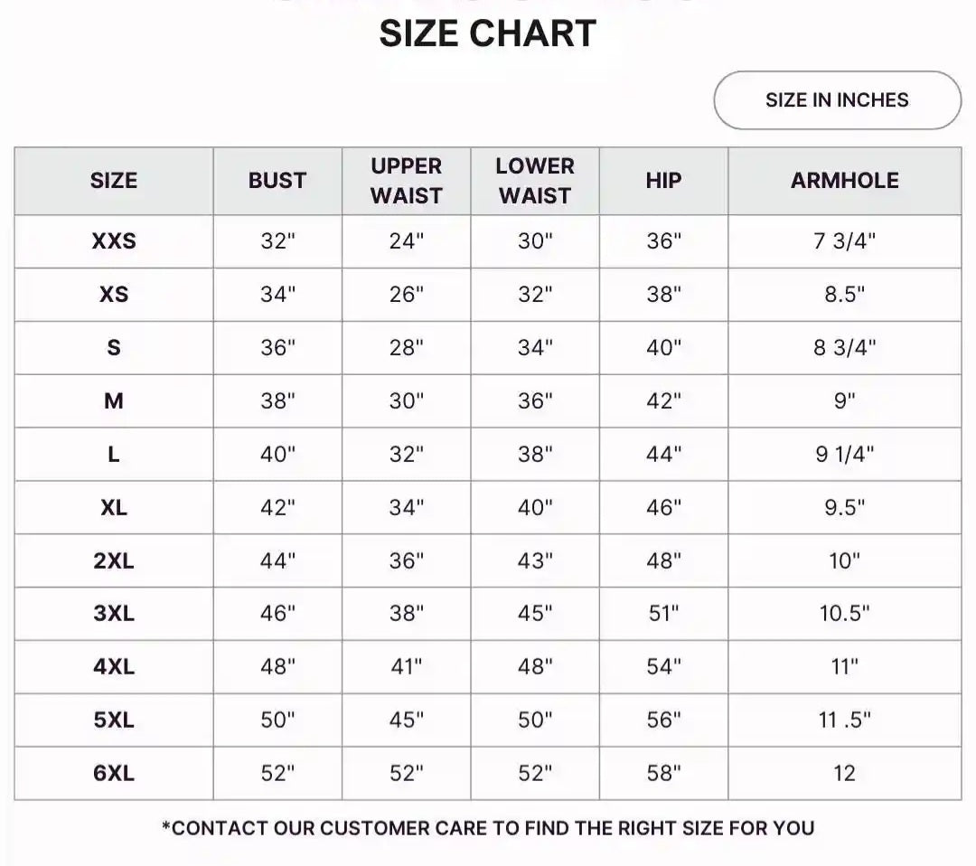Click the 6XL size row label
This screenshot has height=866, width=976.
(x=114, y=773)
